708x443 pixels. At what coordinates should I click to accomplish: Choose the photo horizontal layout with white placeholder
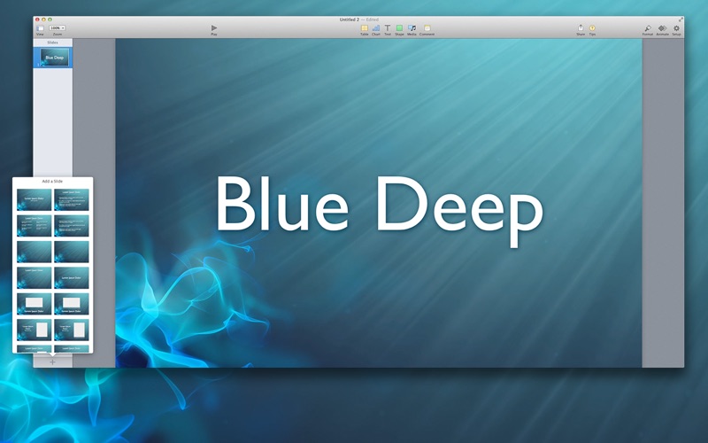coord(34,304)
